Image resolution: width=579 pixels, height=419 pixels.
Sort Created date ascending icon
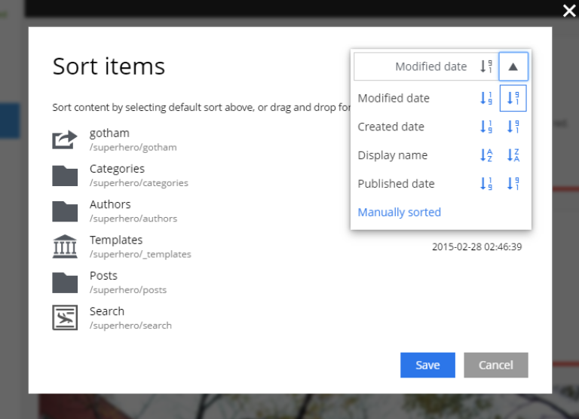pyautogui.click(x=486, y=127)
